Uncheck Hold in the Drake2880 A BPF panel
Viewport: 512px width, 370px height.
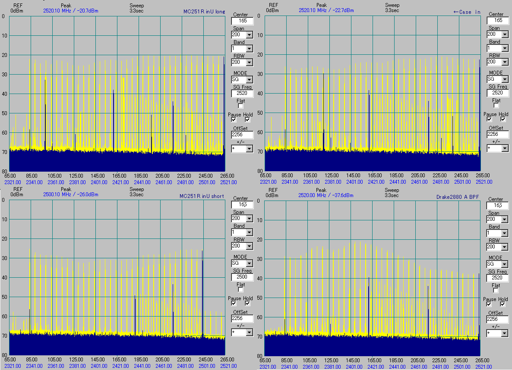[x=503, y=304]
